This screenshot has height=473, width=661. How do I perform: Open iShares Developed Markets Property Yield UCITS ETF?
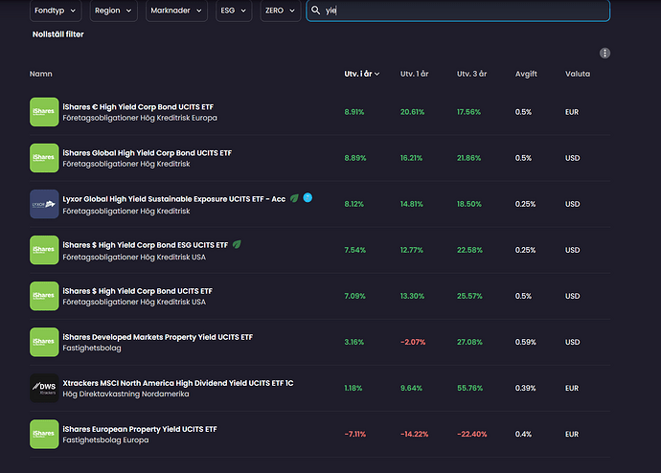point(158,337)
